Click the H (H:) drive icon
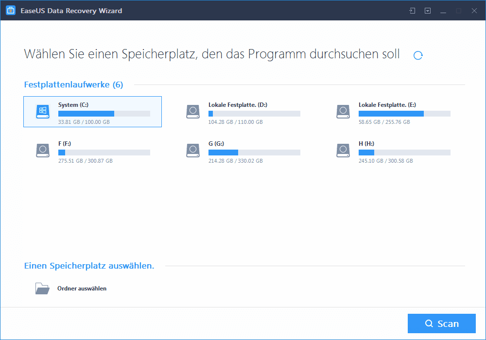Screen dimensions: 486x340 point(343,151)
